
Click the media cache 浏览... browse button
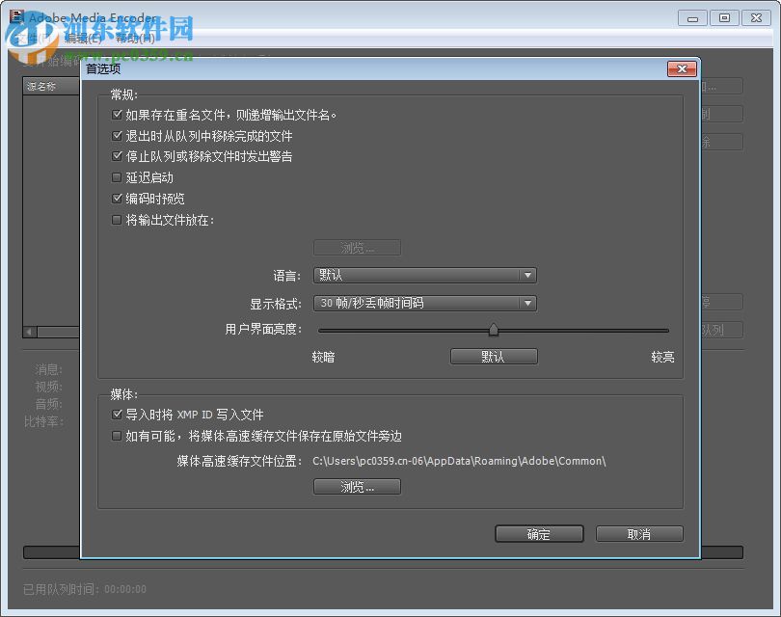click(357, 486)
